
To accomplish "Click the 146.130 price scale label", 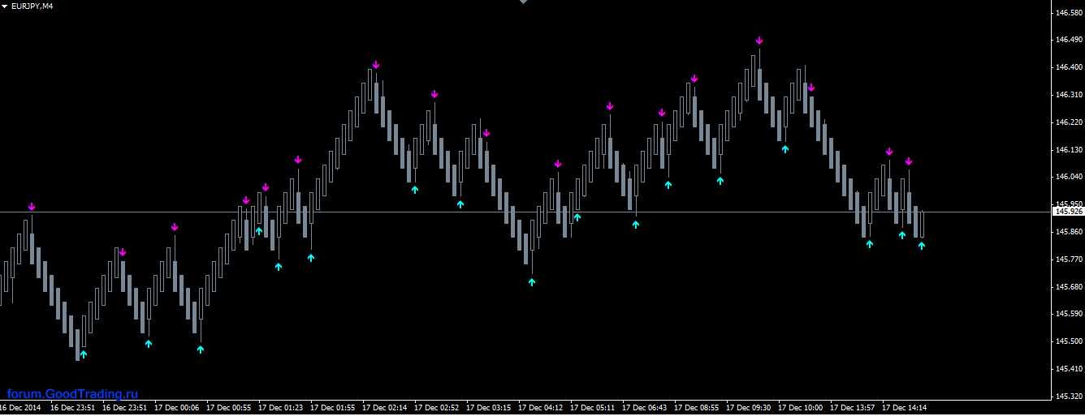I will coord(1068,150).
